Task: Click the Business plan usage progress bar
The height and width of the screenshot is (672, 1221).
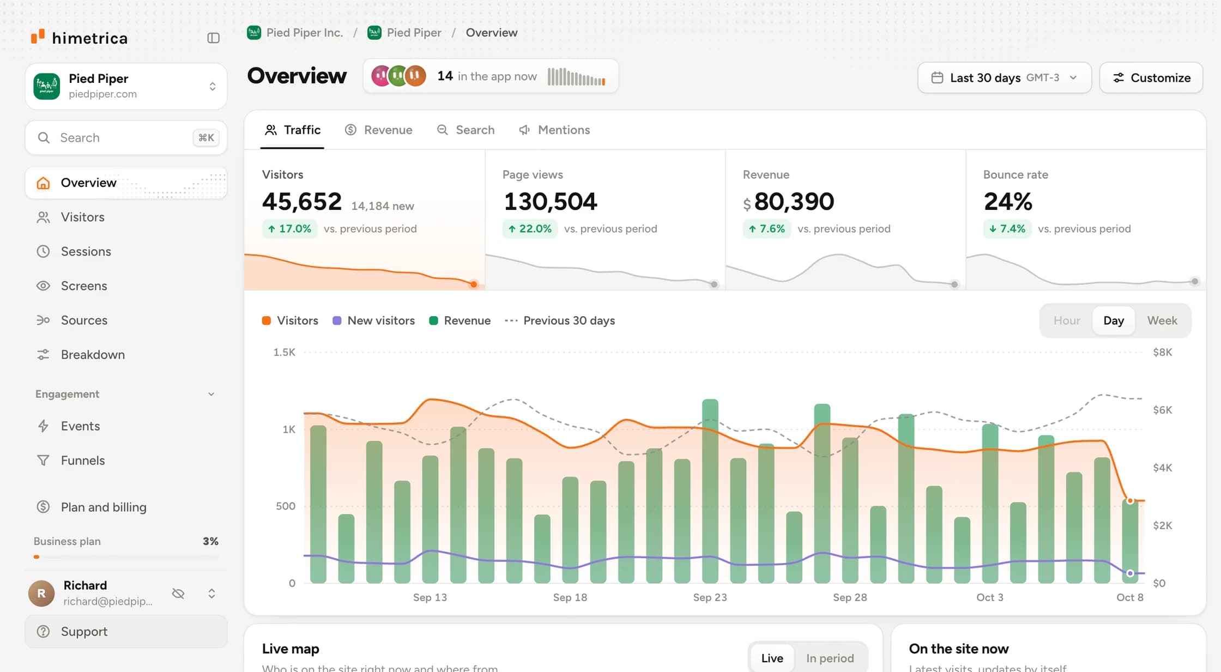Action: [126, 556]
